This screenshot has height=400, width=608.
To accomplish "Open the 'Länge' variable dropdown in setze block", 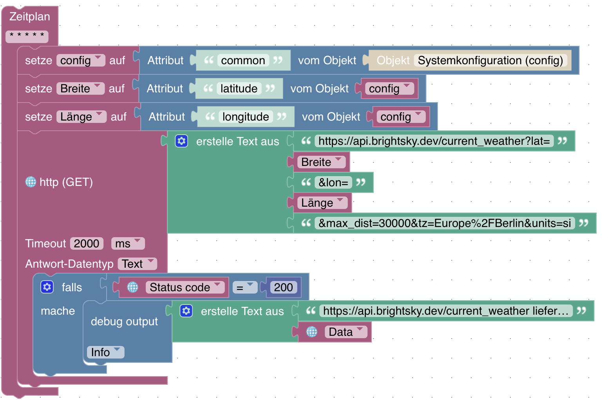I will (x=81, y=117).
